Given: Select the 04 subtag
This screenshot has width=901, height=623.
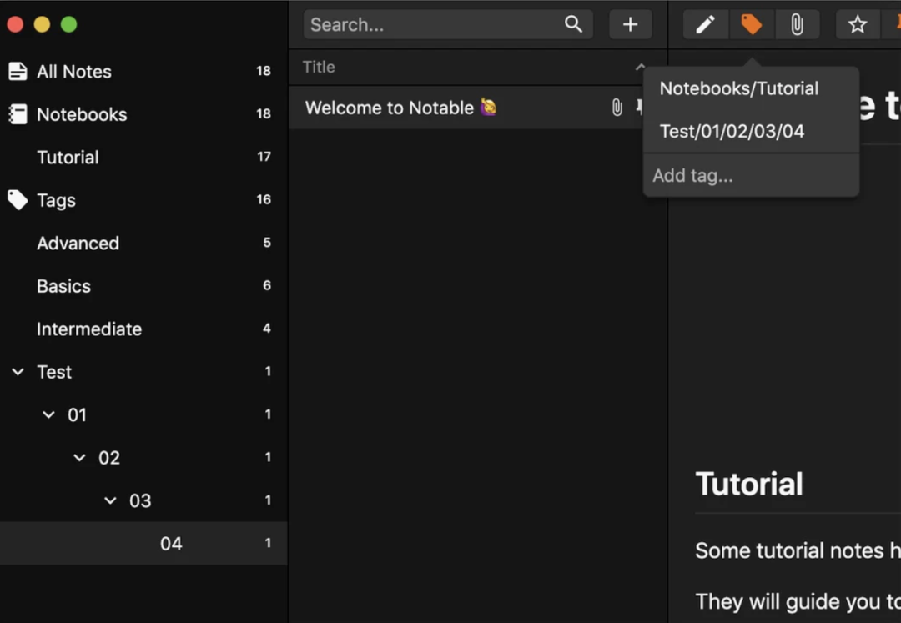Looking at the screenshot, I should pos(143,543).
